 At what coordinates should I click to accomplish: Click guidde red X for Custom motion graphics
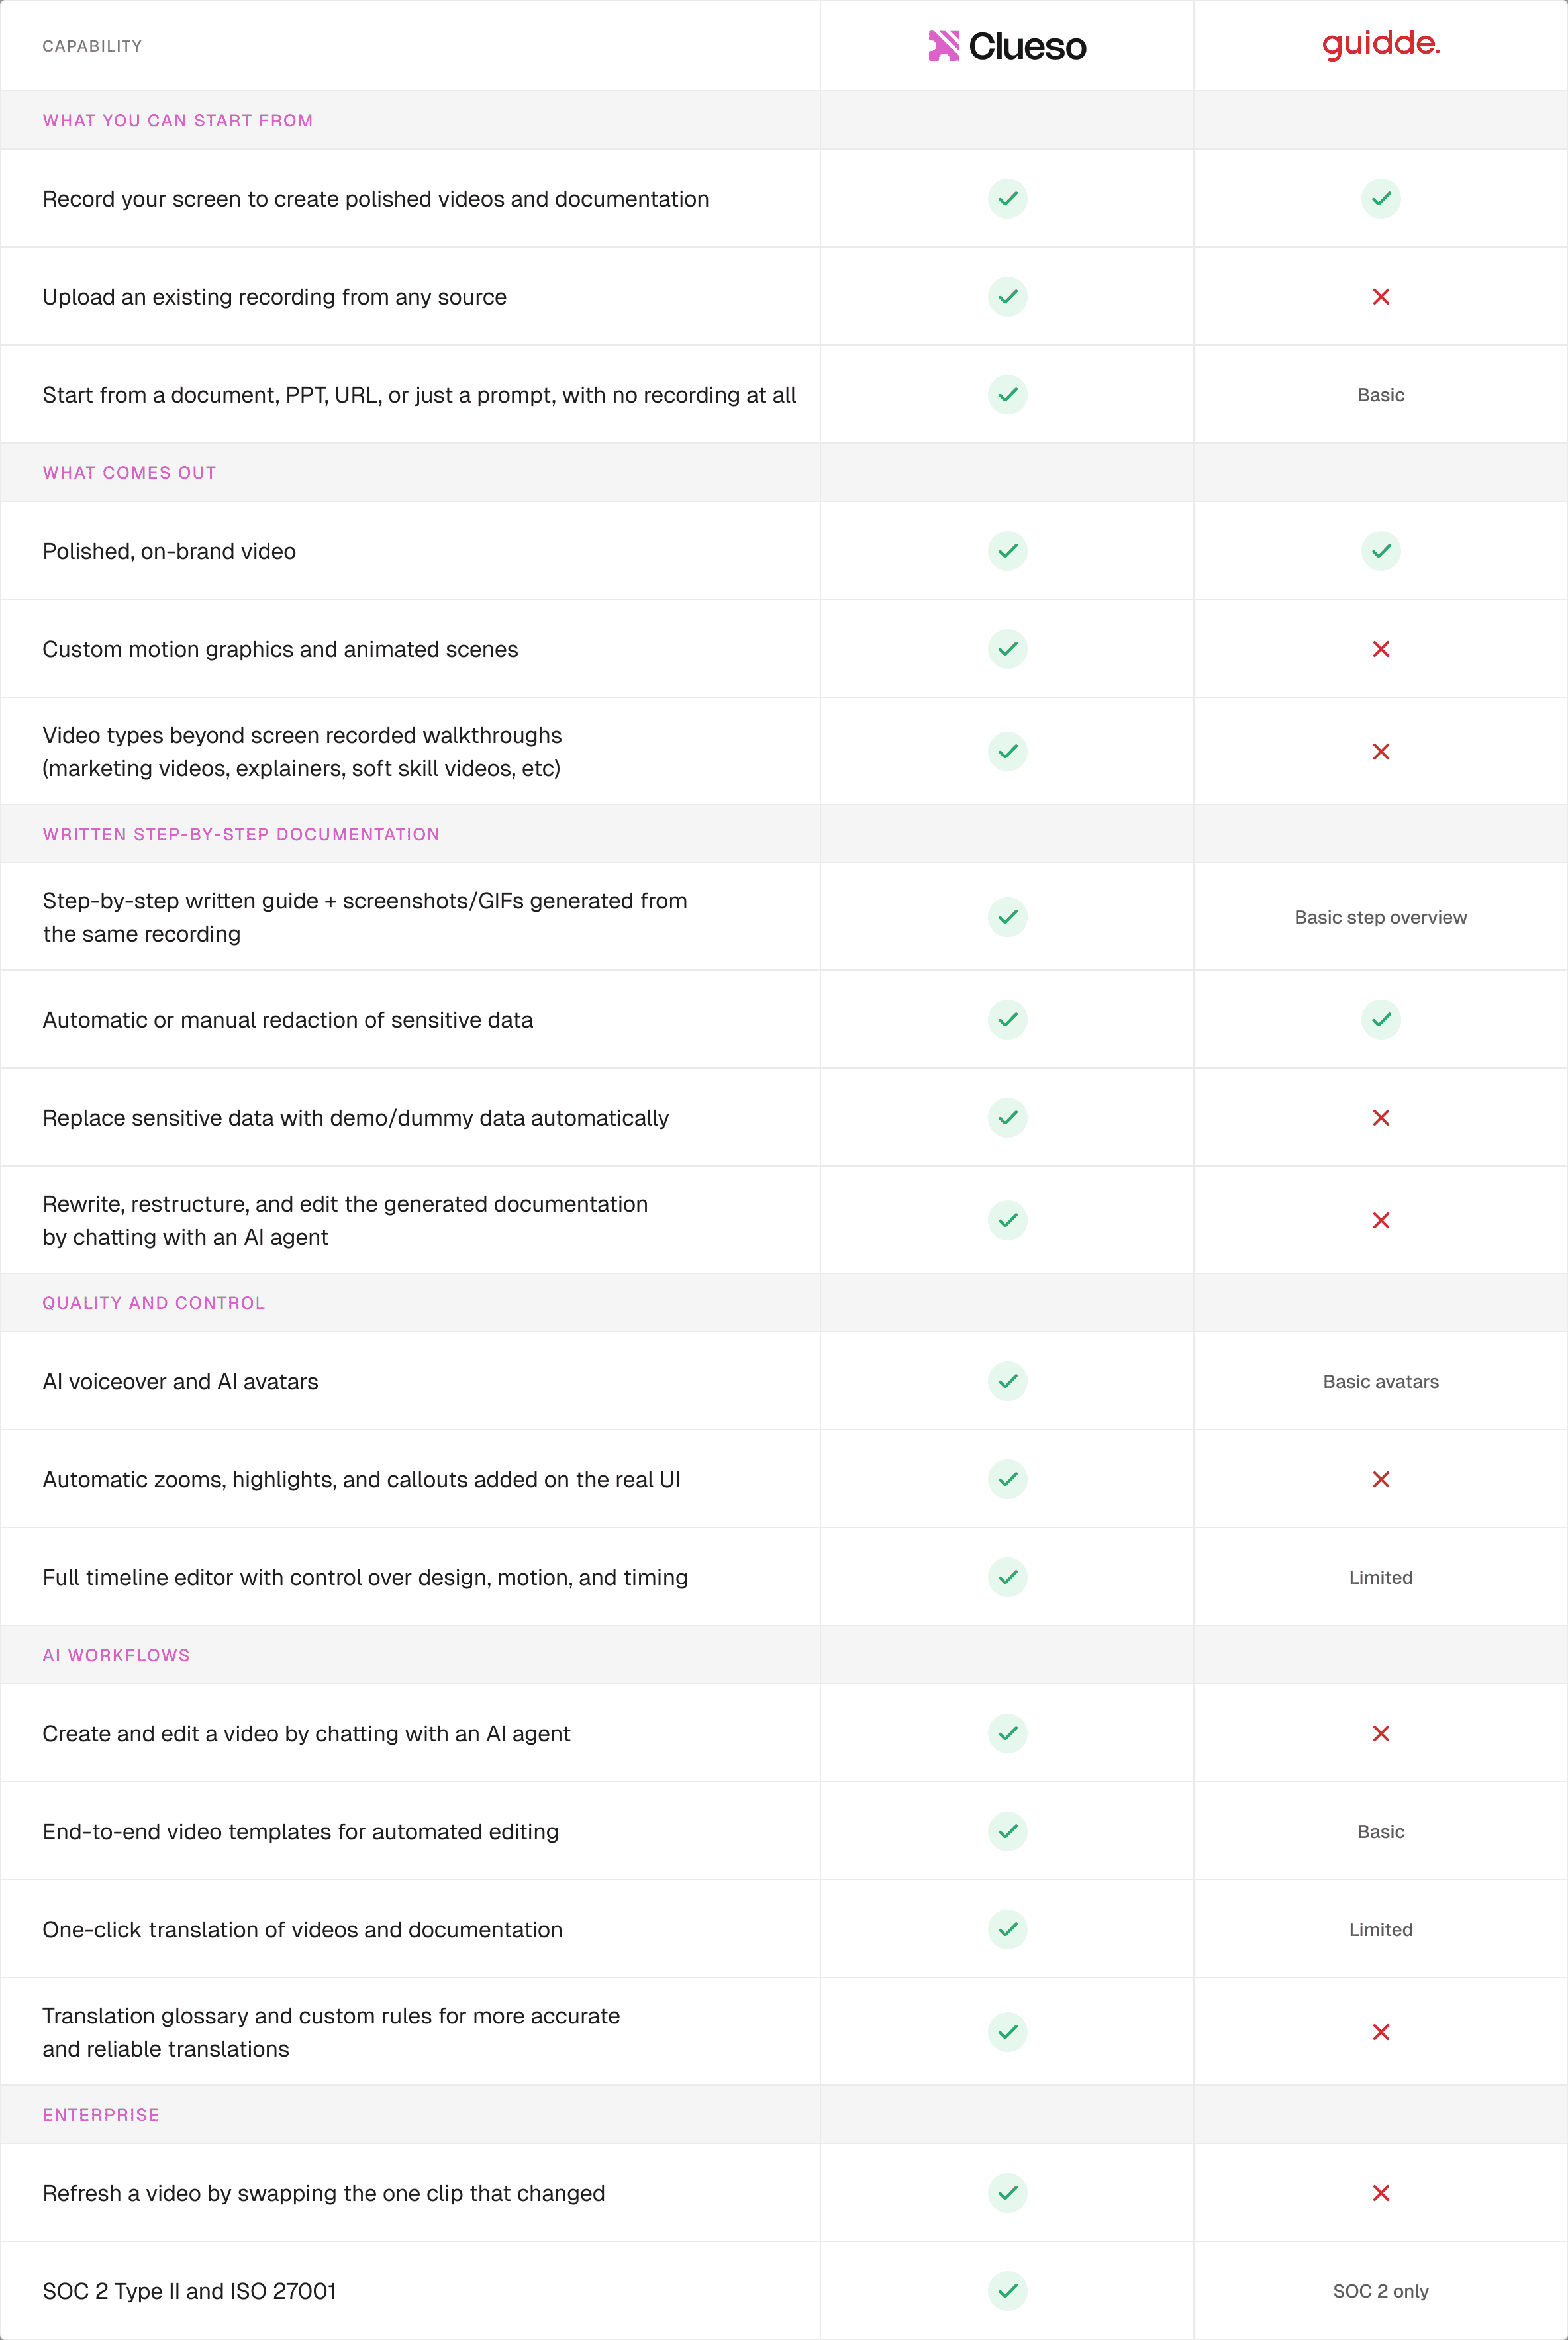1380,649
